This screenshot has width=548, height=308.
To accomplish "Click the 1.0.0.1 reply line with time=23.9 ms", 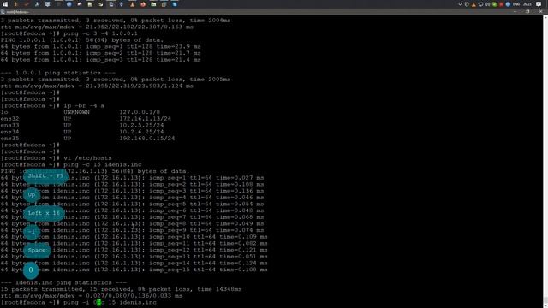I will click(101, 47).
